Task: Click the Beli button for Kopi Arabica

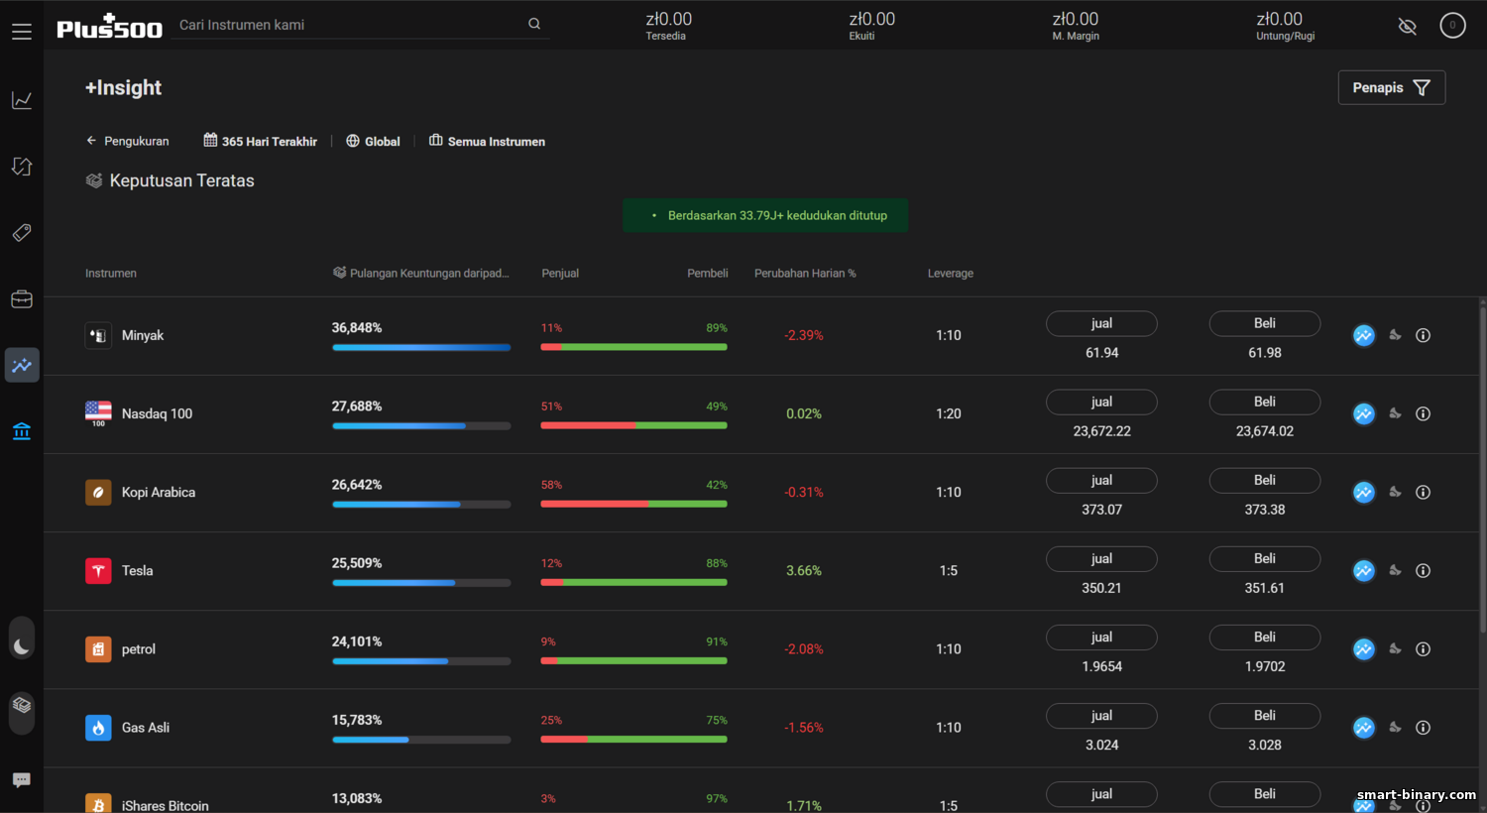Action: click(1264, 480)
